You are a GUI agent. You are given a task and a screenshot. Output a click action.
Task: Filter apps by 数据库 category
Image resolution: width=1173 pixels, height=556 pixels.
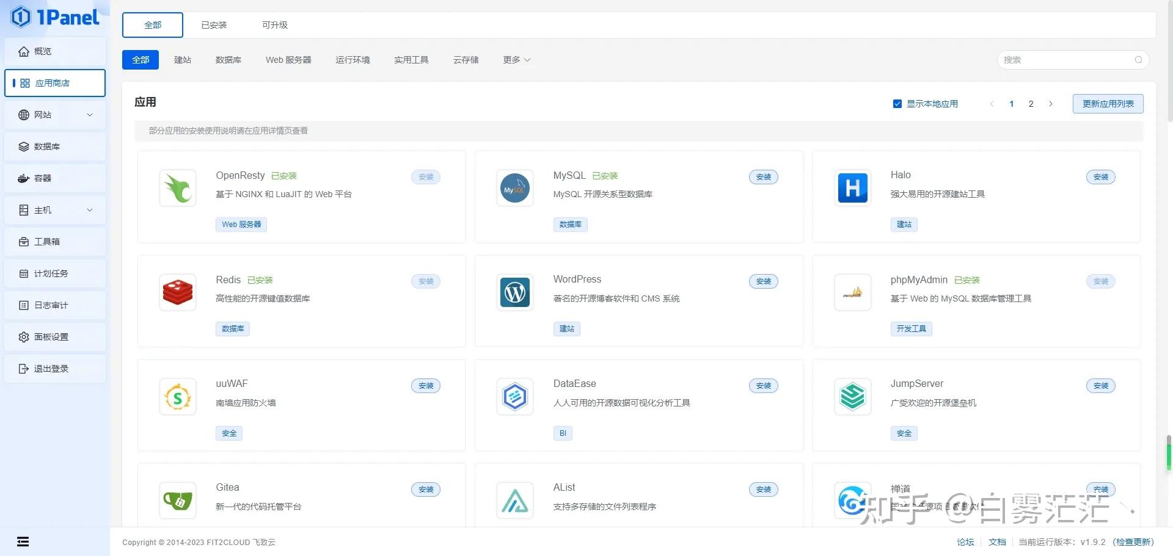coord(228,60)
